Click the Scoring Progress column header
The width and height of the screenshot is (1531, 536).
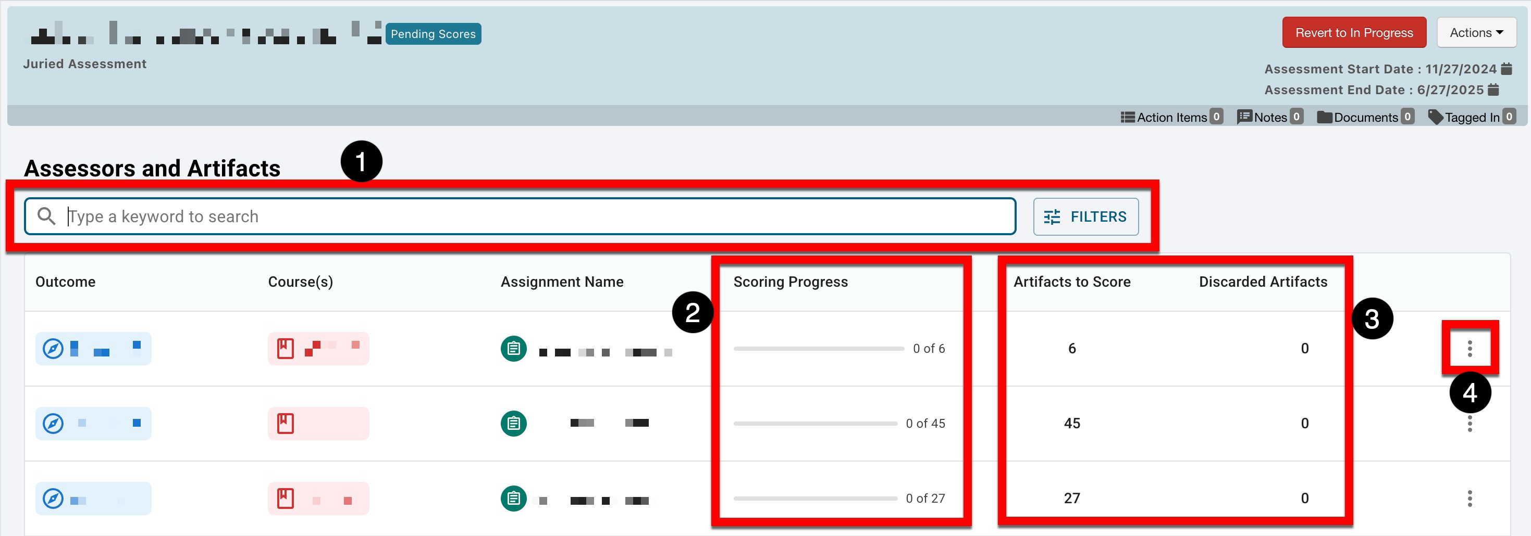tap(790, 282)
